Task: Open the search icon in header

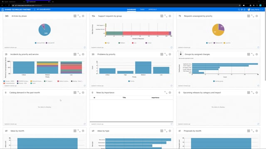Action: point(239,10)
